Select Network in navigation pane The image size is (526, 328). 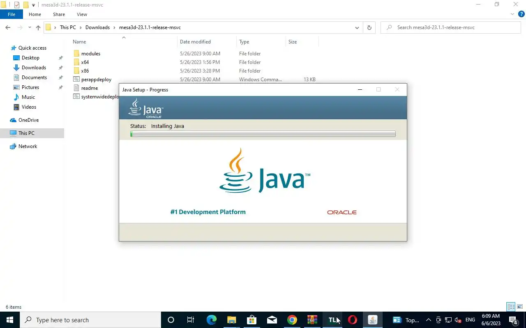tap(28, 146)
